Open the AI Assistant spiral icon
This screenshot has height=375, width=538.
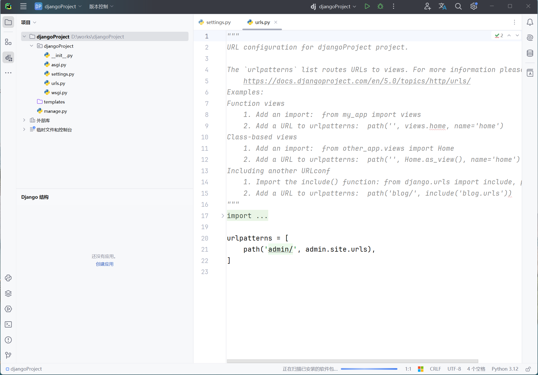[530, 38]
